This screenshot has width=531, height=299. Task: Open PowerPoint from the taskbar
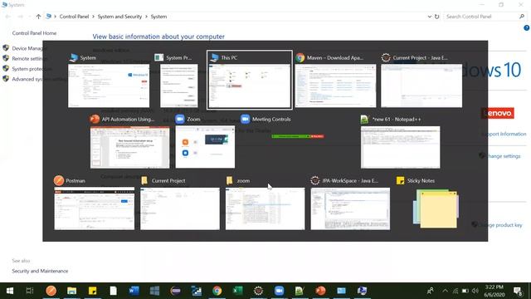pyautogui.click(x=320, y=291)
